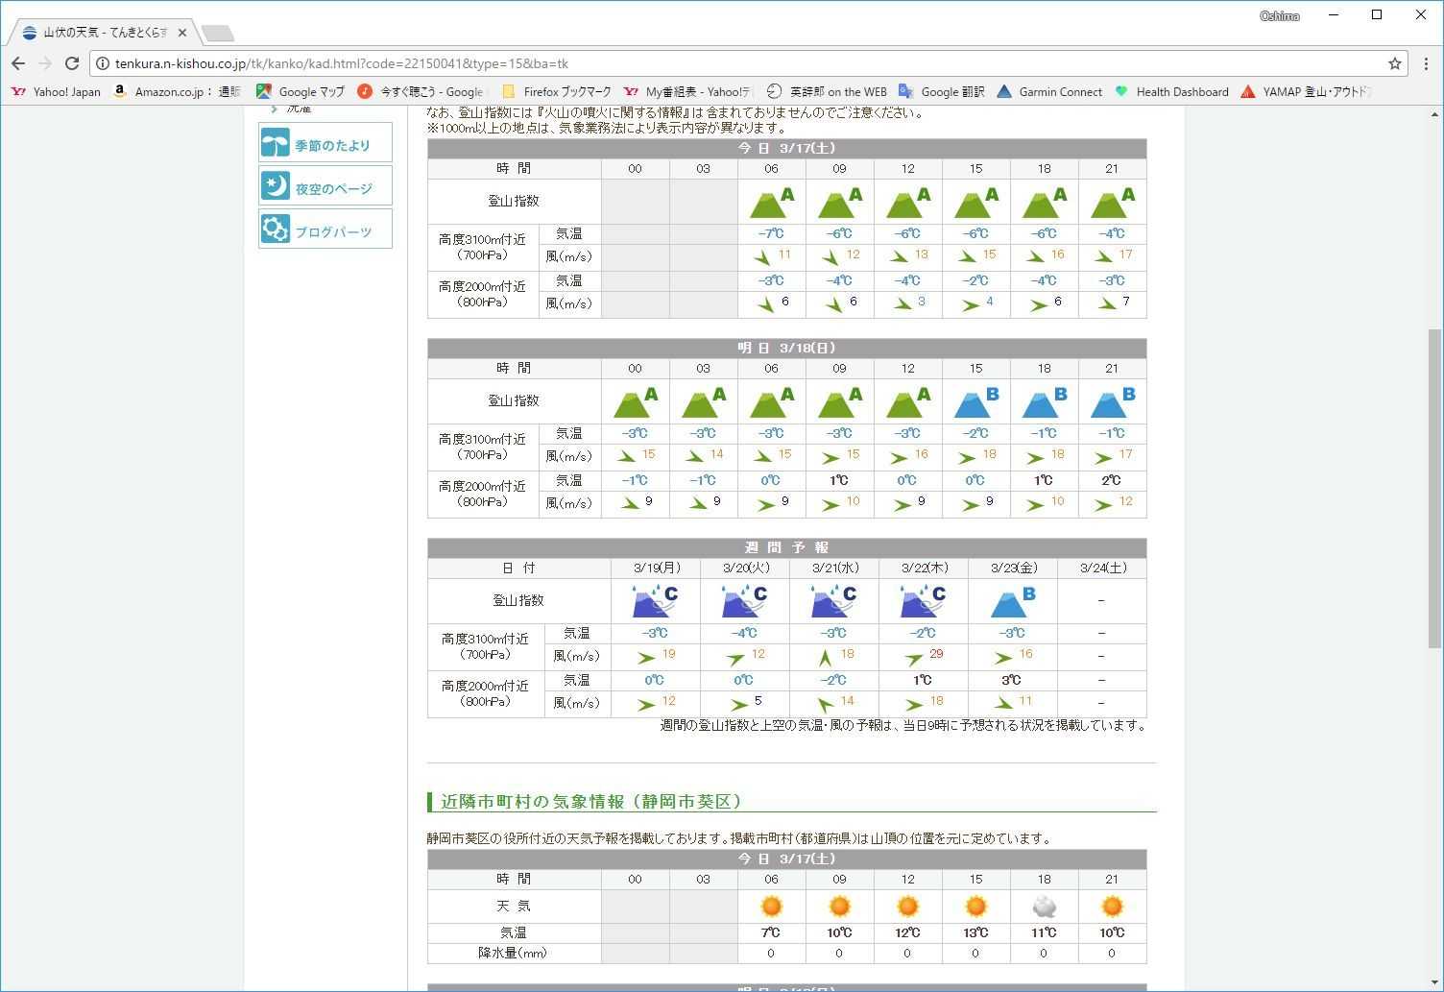The height and width of the screenshot is (992, 1444).
Task: Open the Garmin Connect bookmark
Action: [1049, 92]
